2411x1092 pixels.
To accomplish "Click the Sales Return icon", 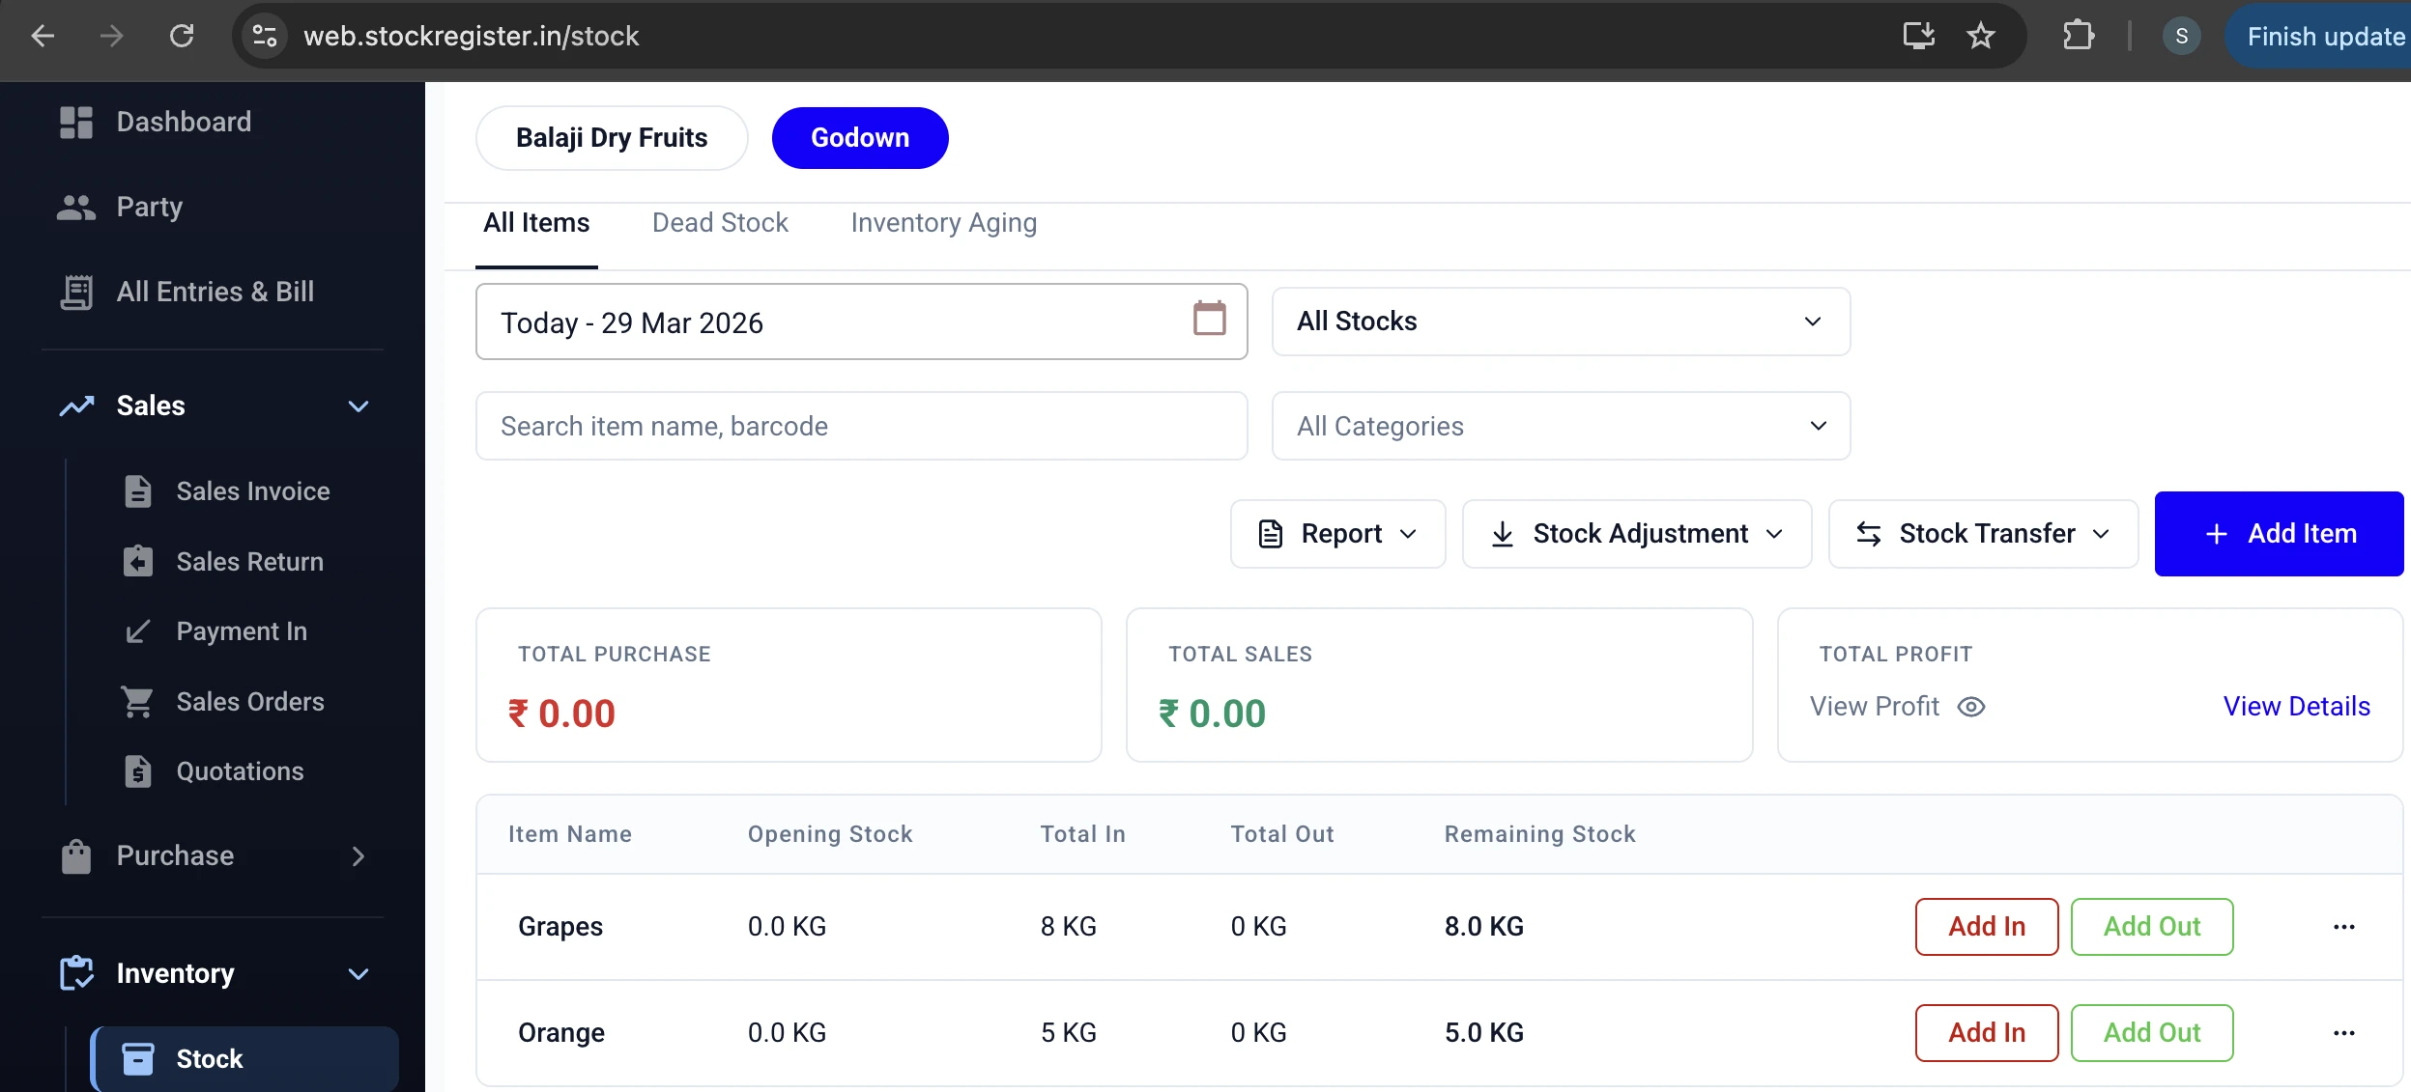I will click(x=138, y=561).
